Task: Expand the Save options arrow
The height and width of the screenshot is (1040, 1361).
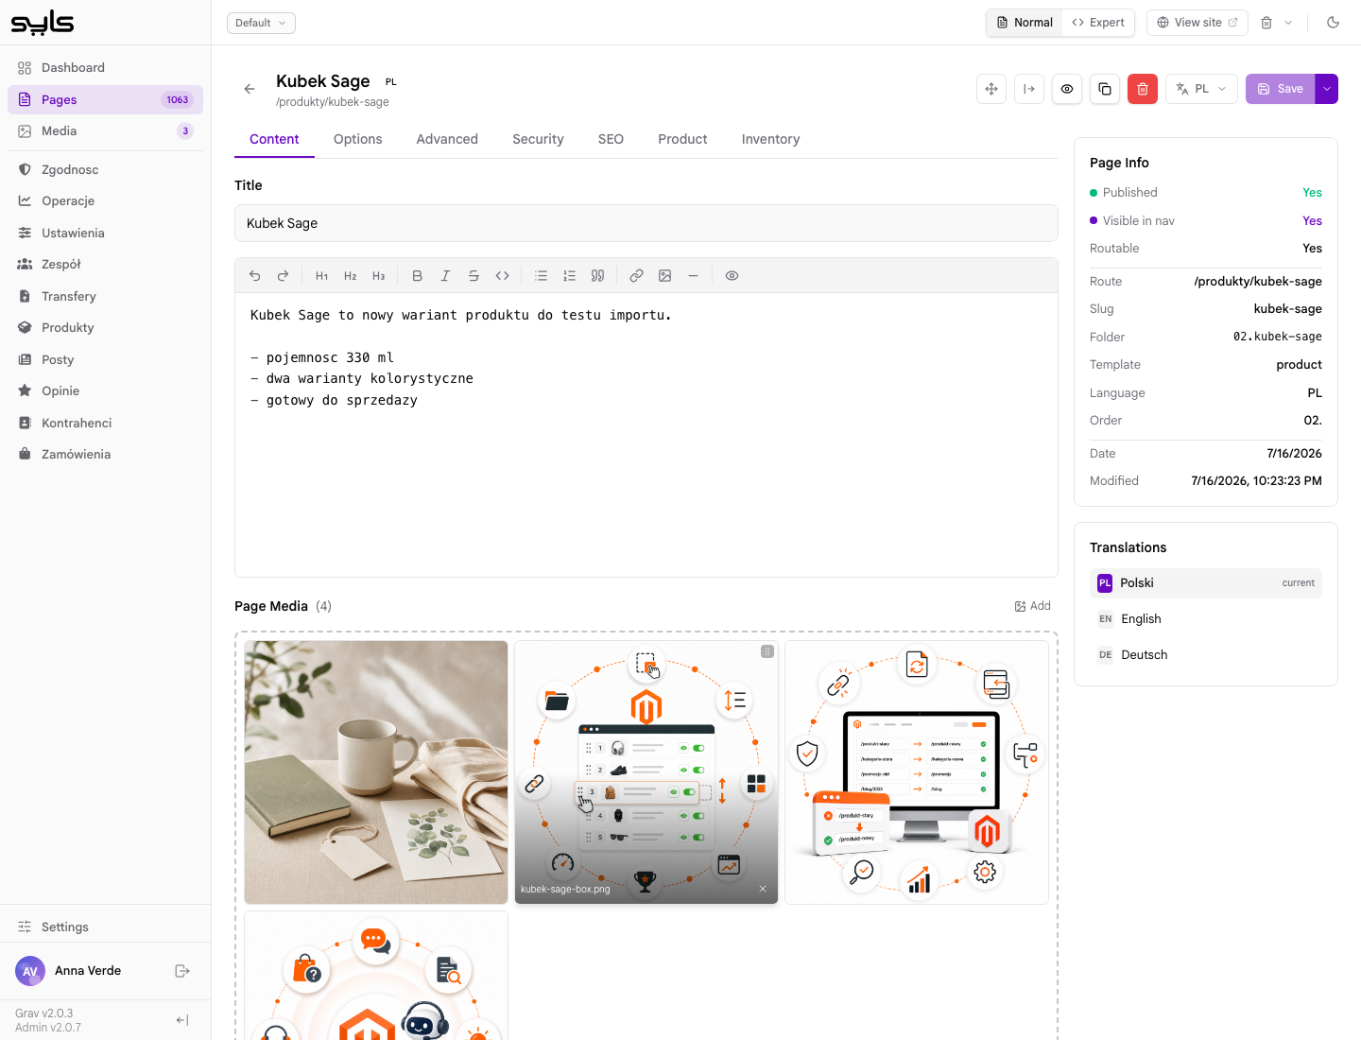Action: point(1327,89)
